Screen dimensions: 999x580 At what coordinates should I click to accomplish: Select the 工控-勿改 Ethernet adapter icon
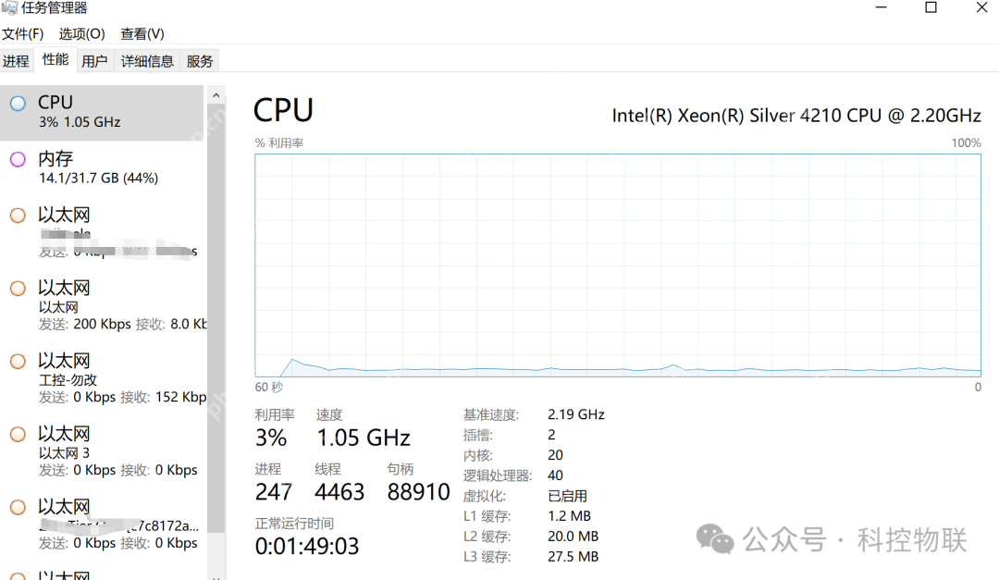pyautogui.click(x=18, y=361)
